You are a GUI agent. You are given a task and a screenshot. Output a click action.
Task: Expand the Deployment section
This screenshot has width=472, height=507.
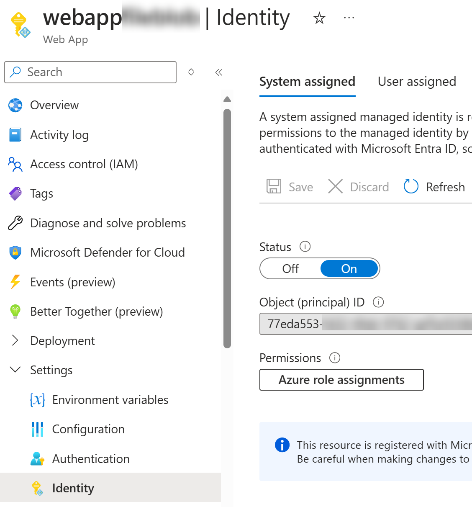point(15,340)
